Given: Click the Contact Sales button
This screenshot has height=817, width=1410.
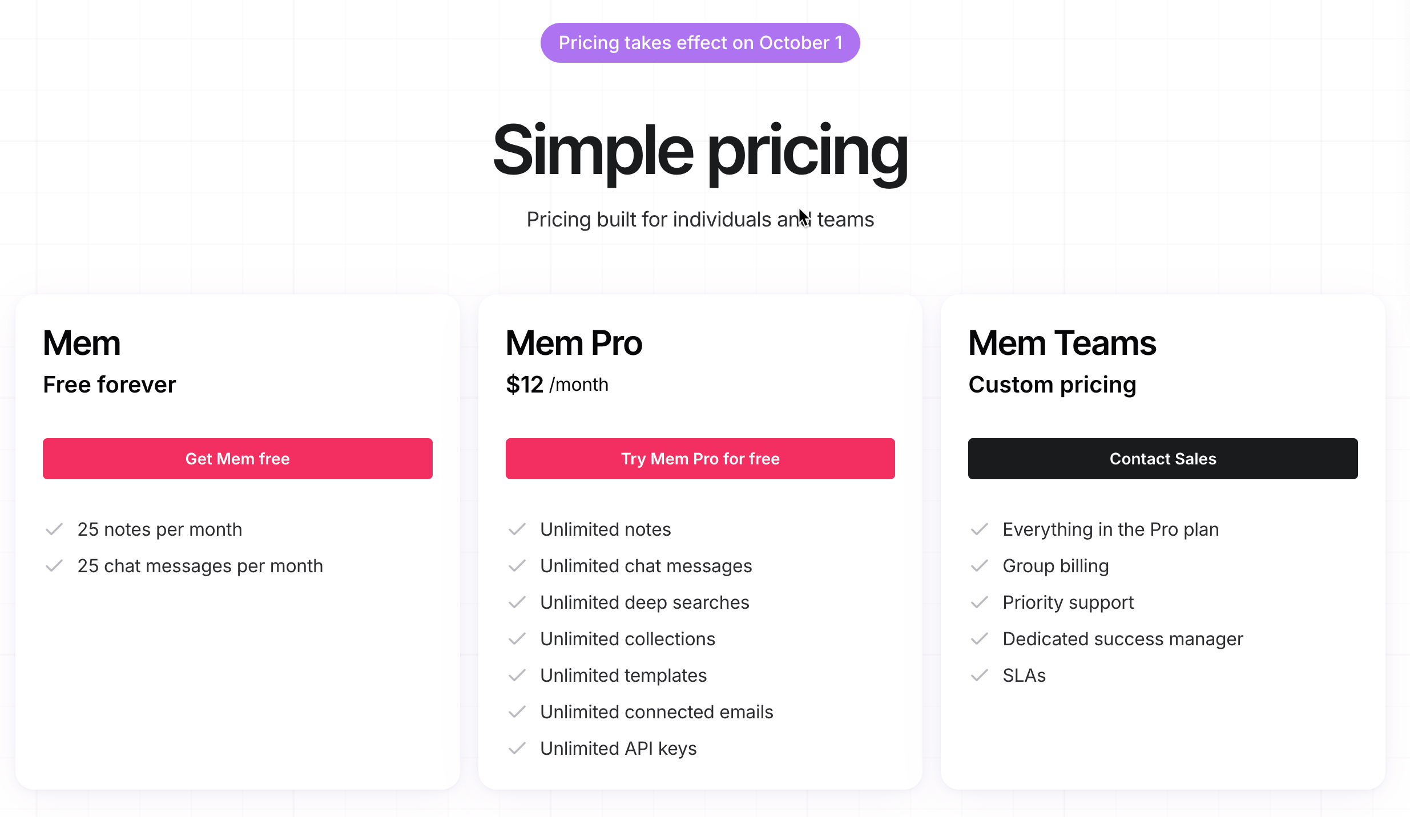Looking at the screenshot, I should tap(1163, 459).
